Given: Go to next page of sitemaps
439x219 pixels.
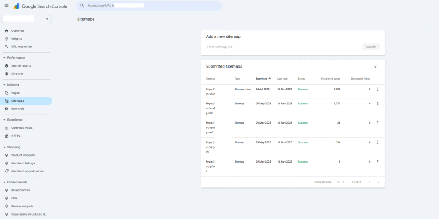Looking at the screenshot, I should pyautogui.click(x=379, y=182).
